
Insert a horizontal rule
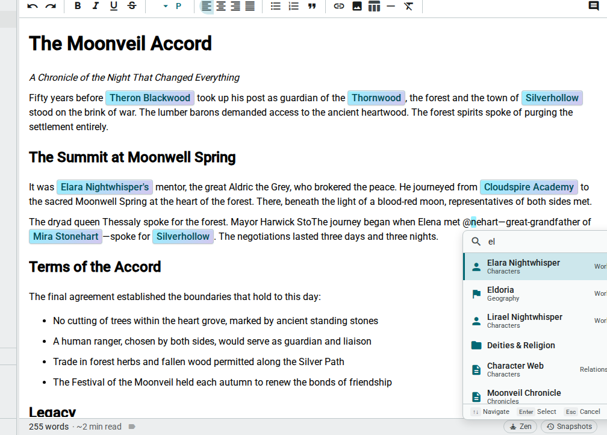pos(391,6)
